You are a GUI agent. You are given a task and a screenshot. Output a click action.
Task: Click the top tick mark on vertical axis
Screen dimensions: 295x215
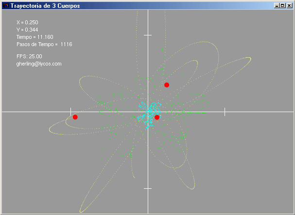point(148,35)
